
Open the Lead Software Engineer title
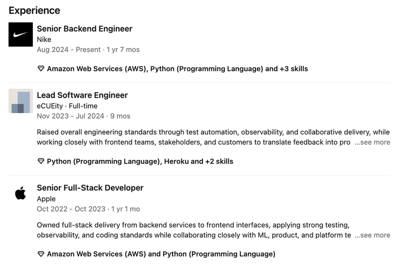[82, 95]
